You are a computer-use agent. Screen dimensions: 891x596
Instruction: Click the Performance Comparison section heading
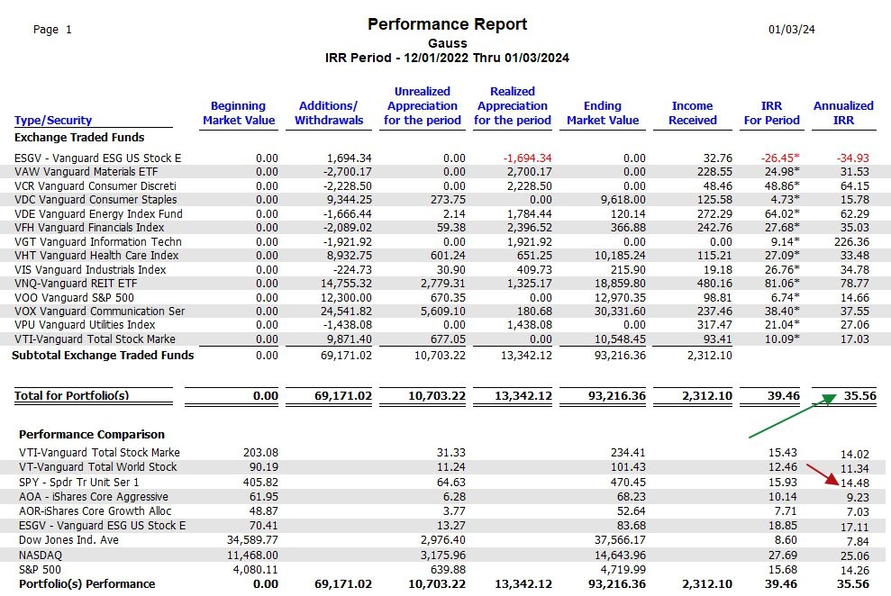coord(92,435)
